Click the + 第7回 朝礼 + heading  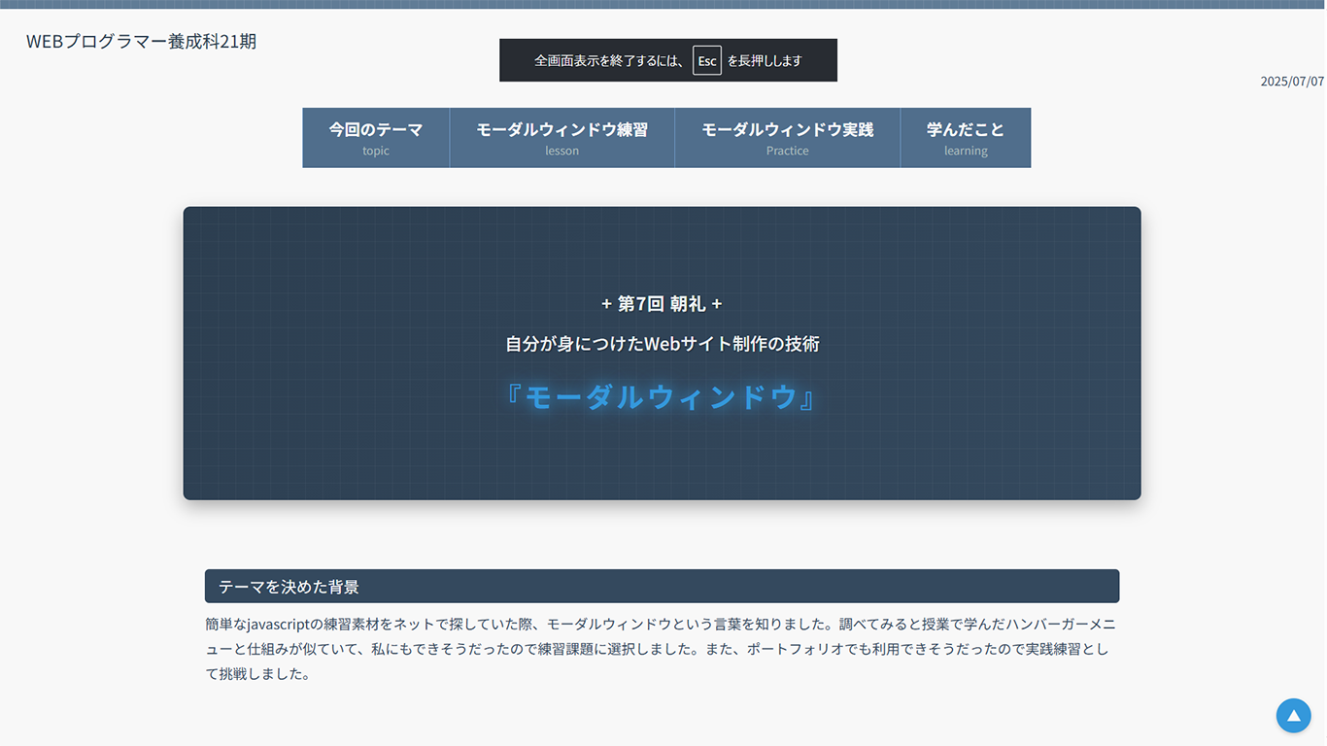(662, 304)
